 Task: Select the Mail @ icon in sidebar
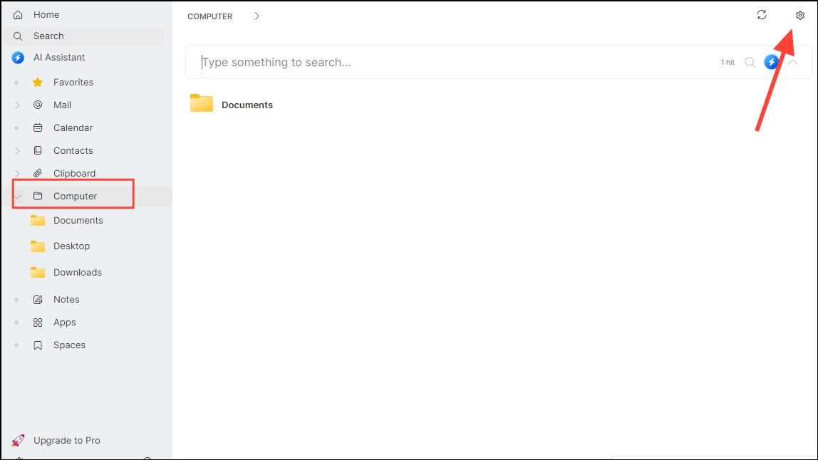tap(37, 105)
